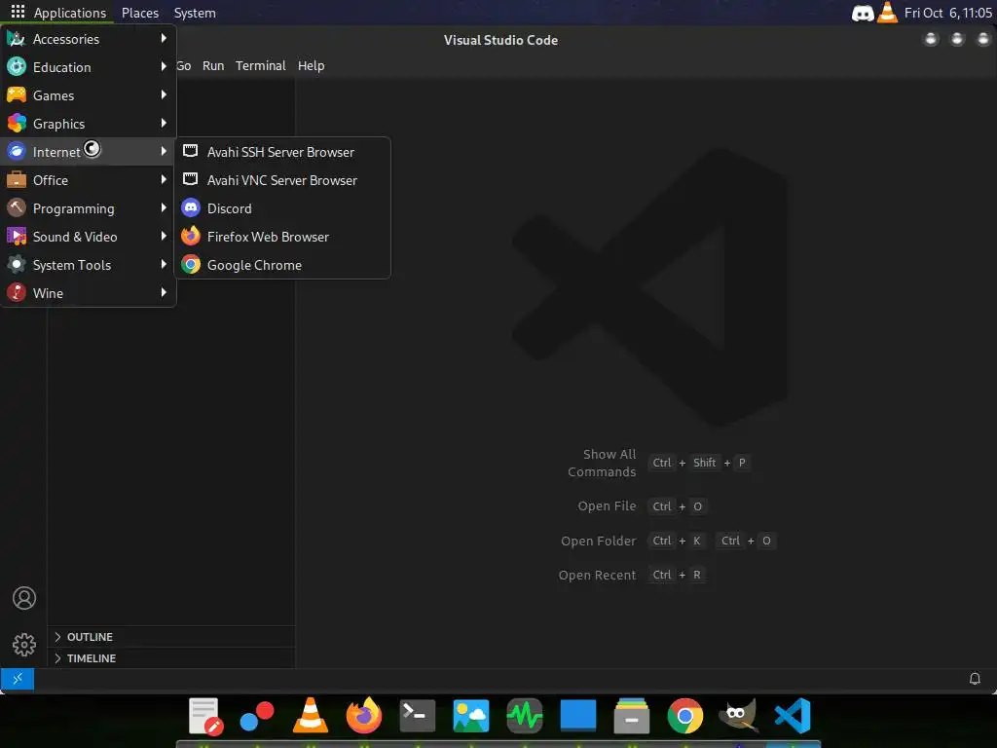Open image viewer from the dock
This screenshot has width=997, height=748.
tap(470, 716)
